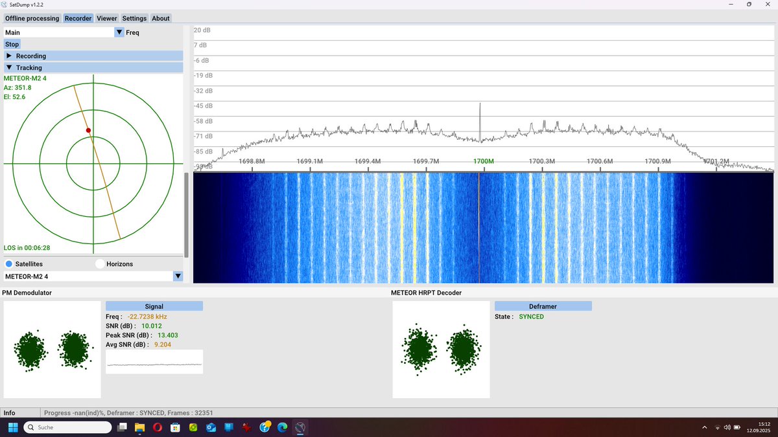Click the 20 dB scale label
778x437 pixels.
203,30
